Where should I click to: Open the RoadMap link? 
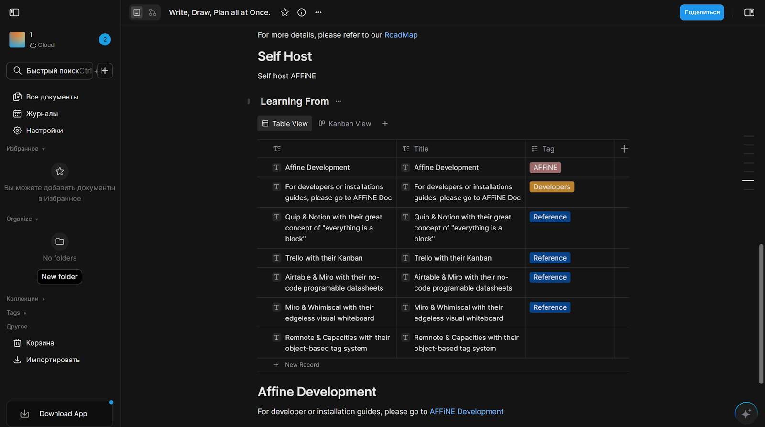click(401, 35)
